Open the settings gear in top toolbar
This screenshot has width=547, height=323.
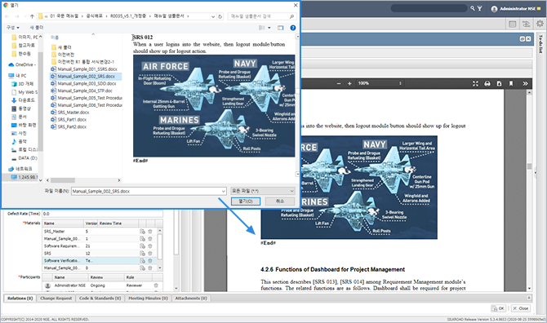[540, 24]
